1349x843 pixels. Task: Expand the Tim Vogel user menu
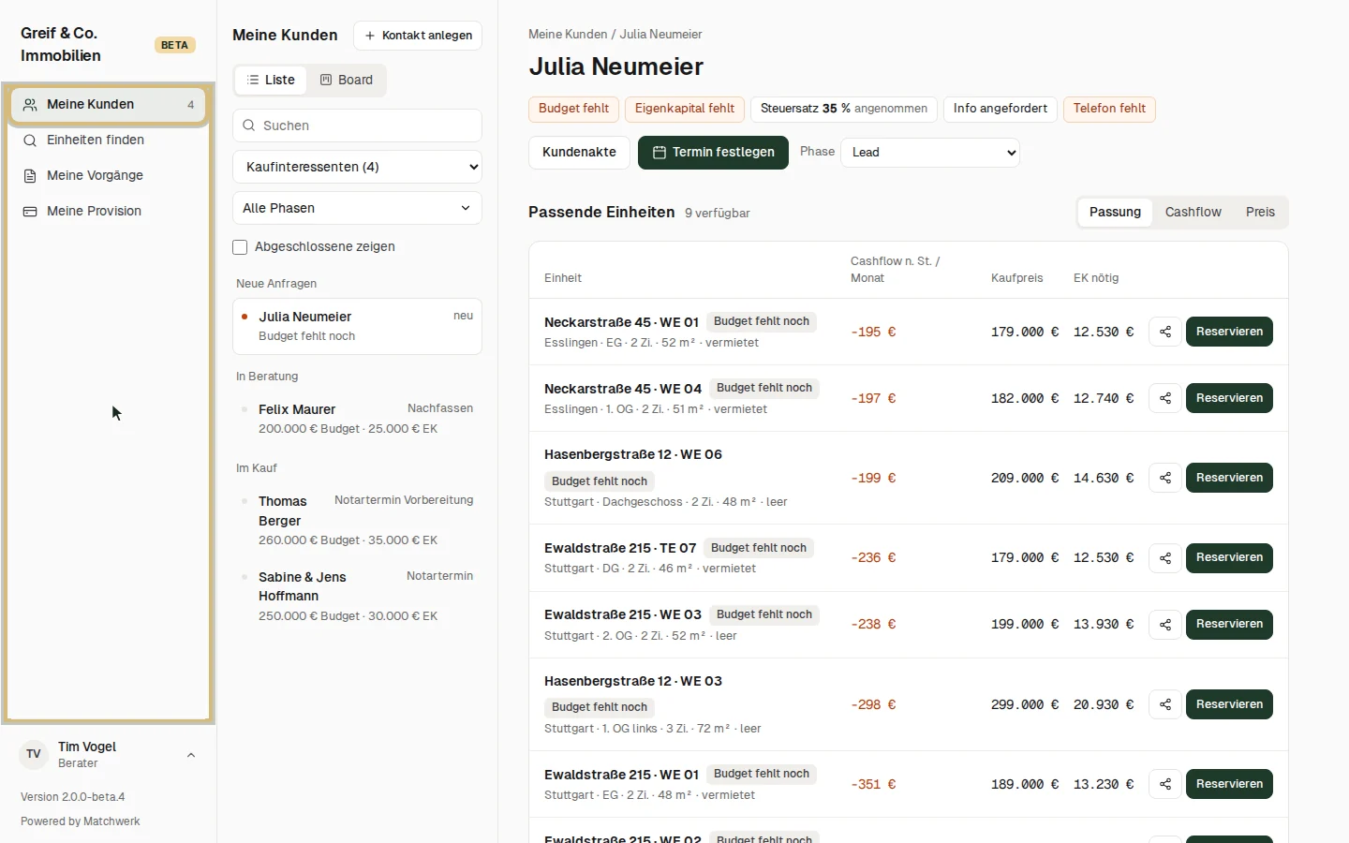point(191,755)
